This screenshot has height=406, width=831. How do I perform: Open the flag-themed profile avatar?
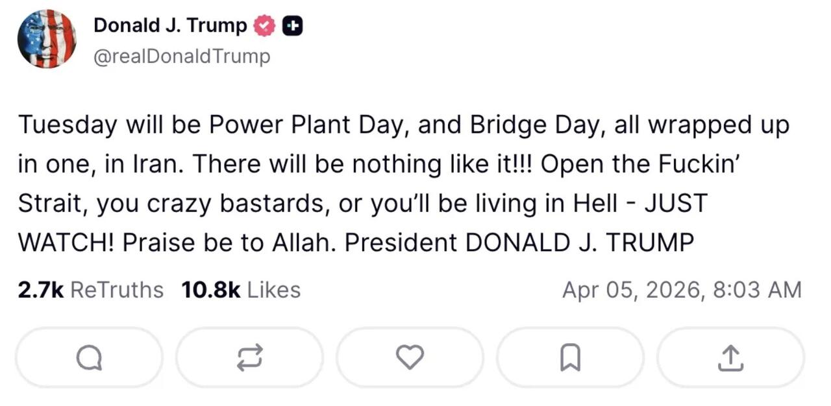point(47,39)
